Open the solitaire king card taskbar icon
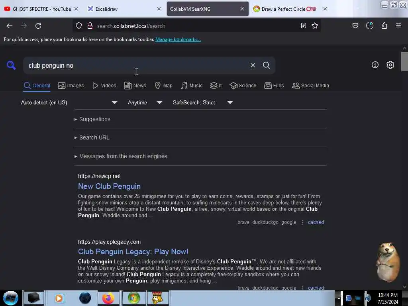 (158, 298)
